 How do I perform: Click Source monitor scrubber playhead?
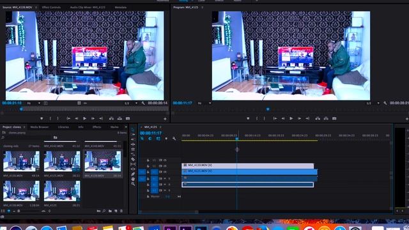point(21,109)
